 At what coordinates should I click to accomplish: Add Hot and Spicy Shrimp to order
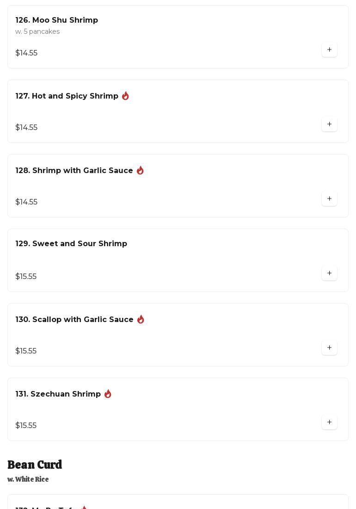tap(329, 124)
